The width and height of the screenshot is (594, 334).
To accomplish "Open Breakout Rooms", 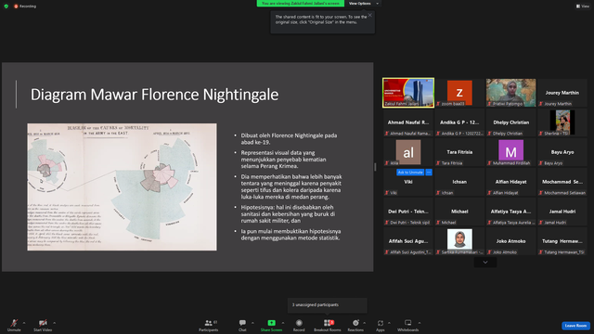I will point(328,325).
